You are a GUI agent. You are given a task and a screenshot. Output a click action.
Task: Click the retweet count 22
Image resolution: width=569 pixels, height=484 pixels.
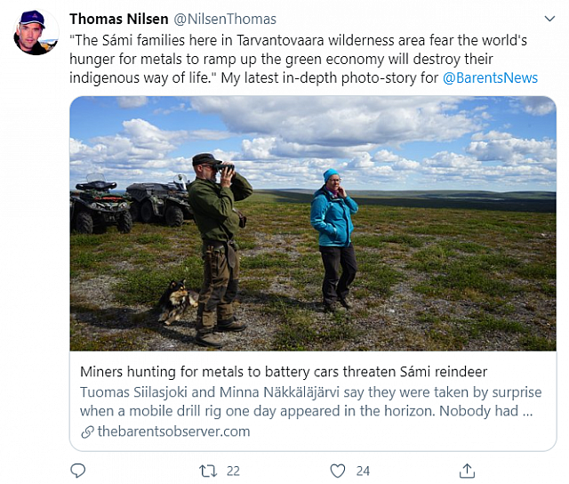[x=233, y=472]
